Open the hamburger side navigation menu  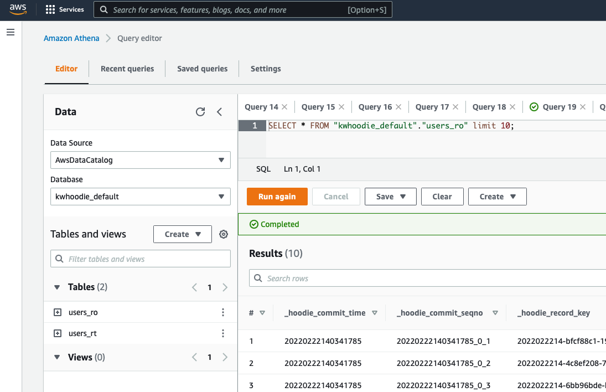10,33
